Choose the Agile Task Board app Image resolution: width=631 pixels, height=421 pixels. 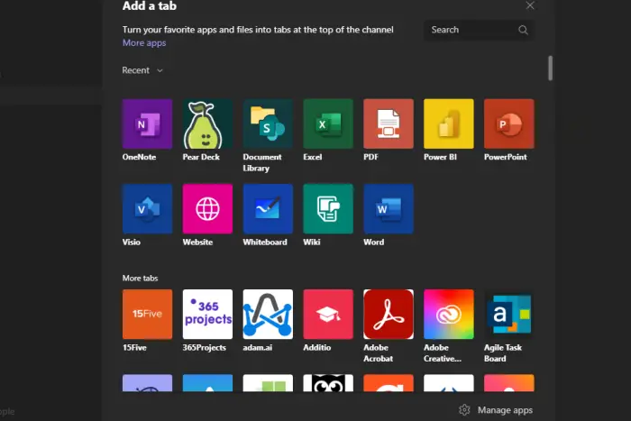(x=509, y=315)
